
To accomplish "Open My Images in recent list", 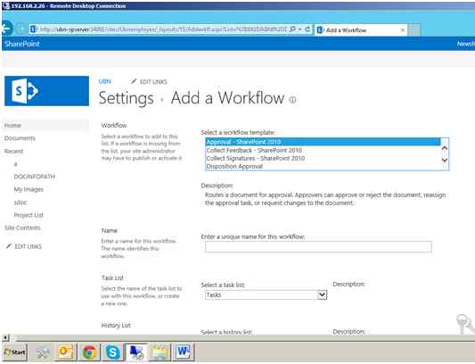I will 29,189.
